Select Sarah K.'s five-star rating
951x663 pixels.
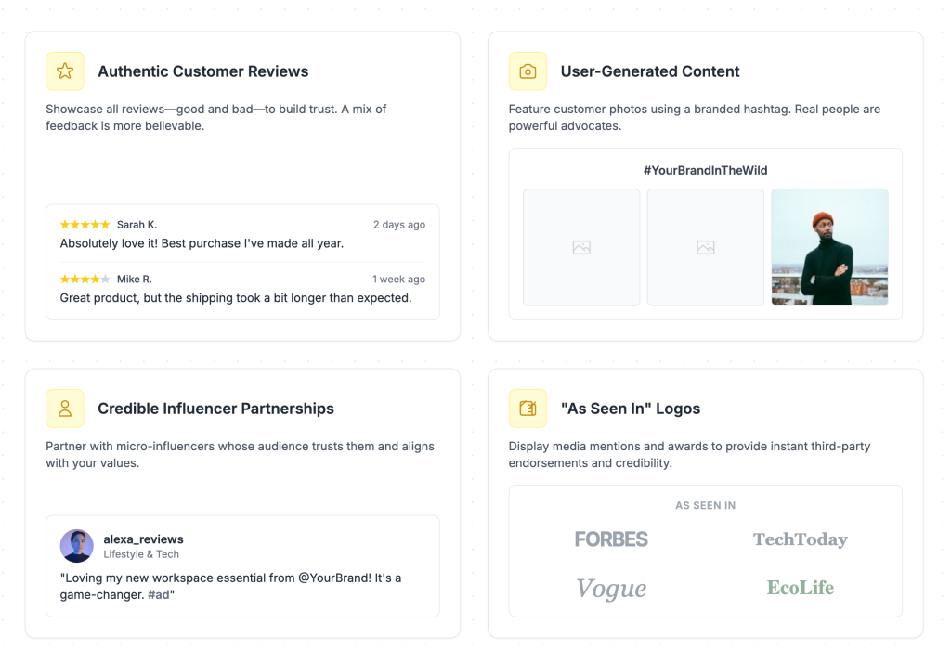point(85,224)
